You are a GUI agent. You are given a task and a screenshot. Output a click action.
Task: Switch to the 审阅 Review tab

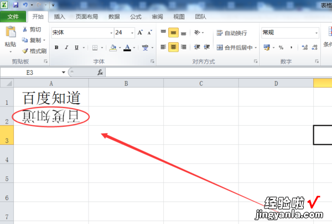(x=157, y=17)
